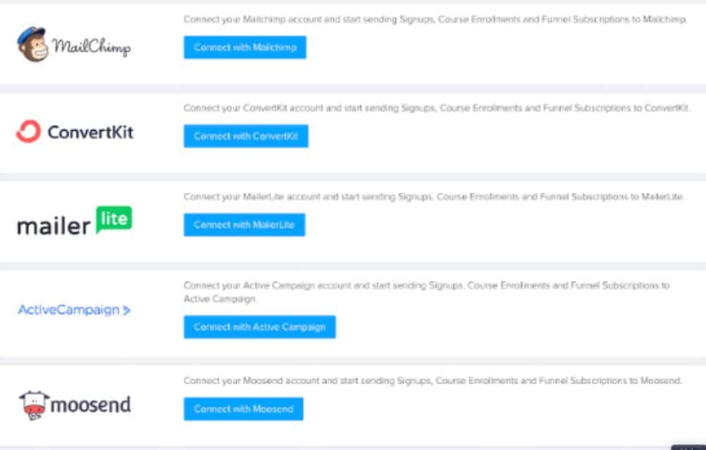Image resolution: width=706 pixels, height=450 pixels.
Task: Select the Mailchimp description text
Action: tap(435, 19)
